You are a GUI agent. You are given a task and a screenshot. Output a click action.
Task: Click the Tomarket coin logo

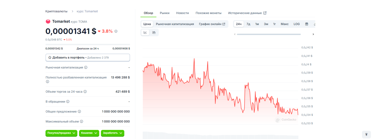pos(48,21)
